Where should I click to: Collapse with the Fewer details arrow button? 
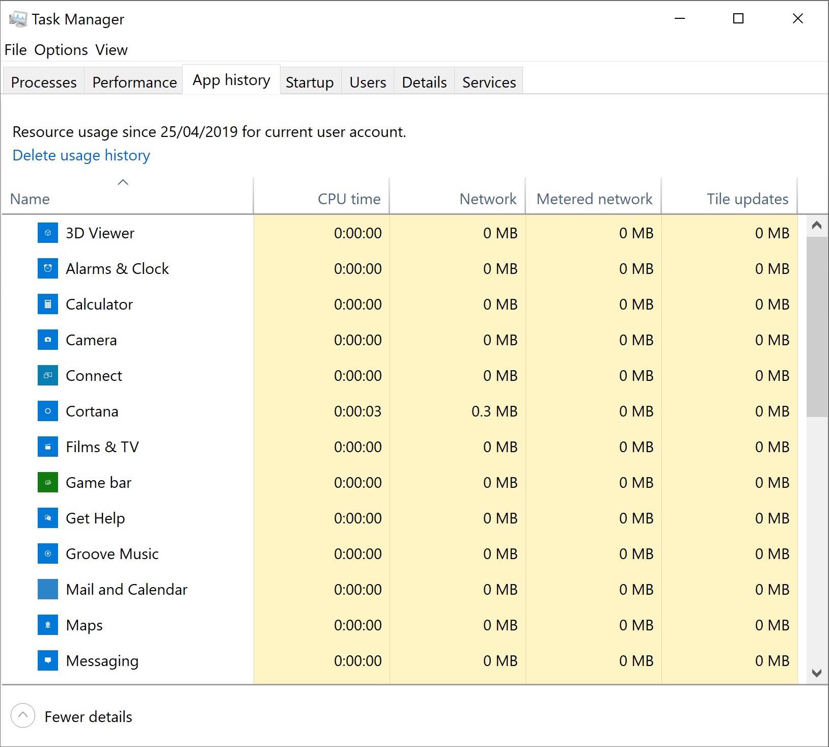tap(23, 716)
